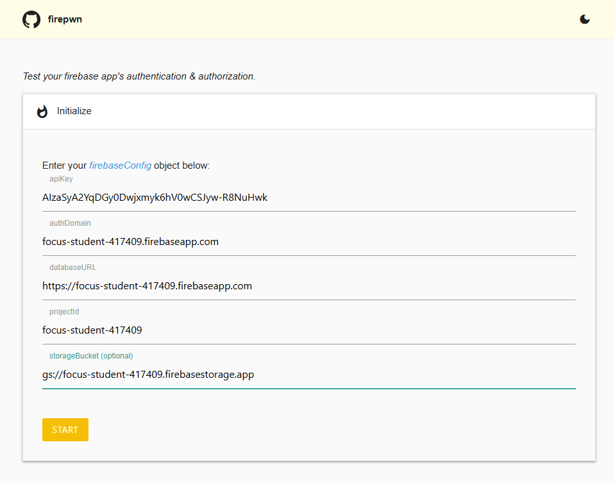Click the "Enter your" instruction text
This screenshot has width=615, height=483.
64,165
